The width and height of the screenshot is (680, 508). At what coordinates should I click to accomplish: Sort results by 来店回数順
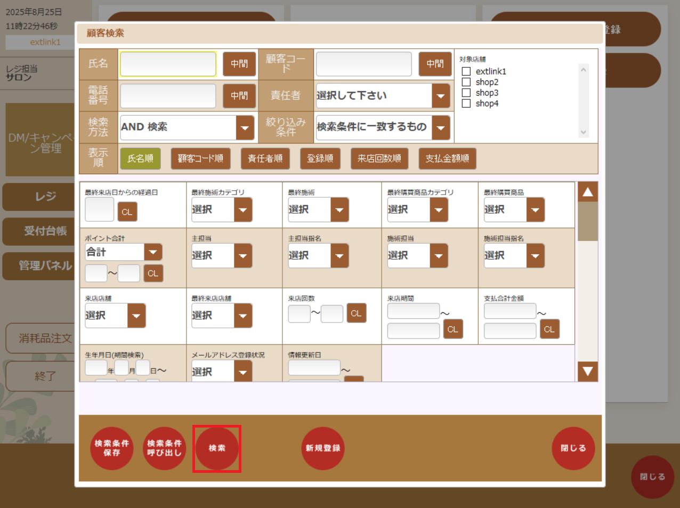point(379,158)
